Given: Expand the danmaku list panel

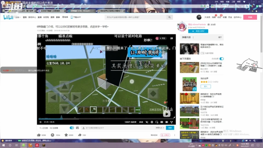Looking at the screenshot, I should 220,37.
